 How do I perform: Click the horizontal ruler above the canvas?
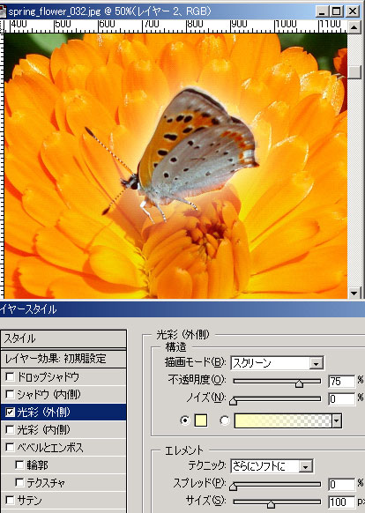pyautogui.click(x=175, y=26)
